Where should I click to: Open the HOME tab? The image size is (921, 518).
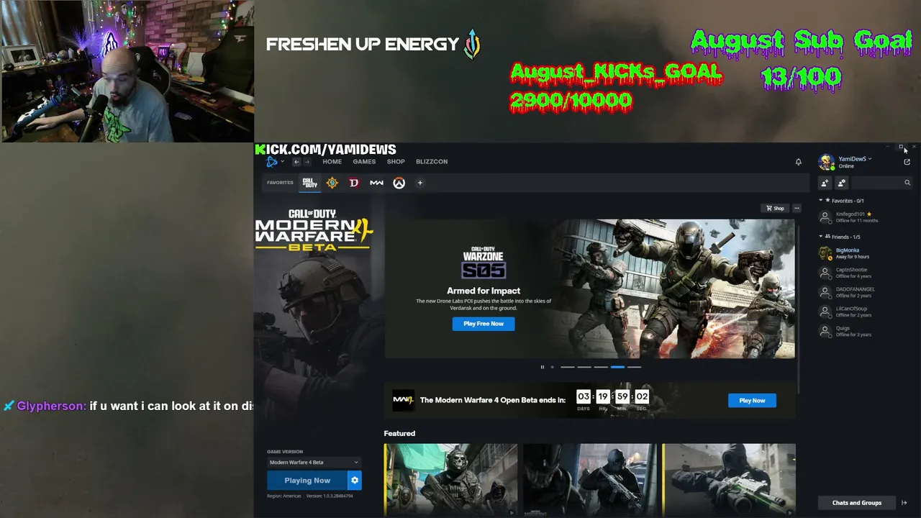point(332,162)
